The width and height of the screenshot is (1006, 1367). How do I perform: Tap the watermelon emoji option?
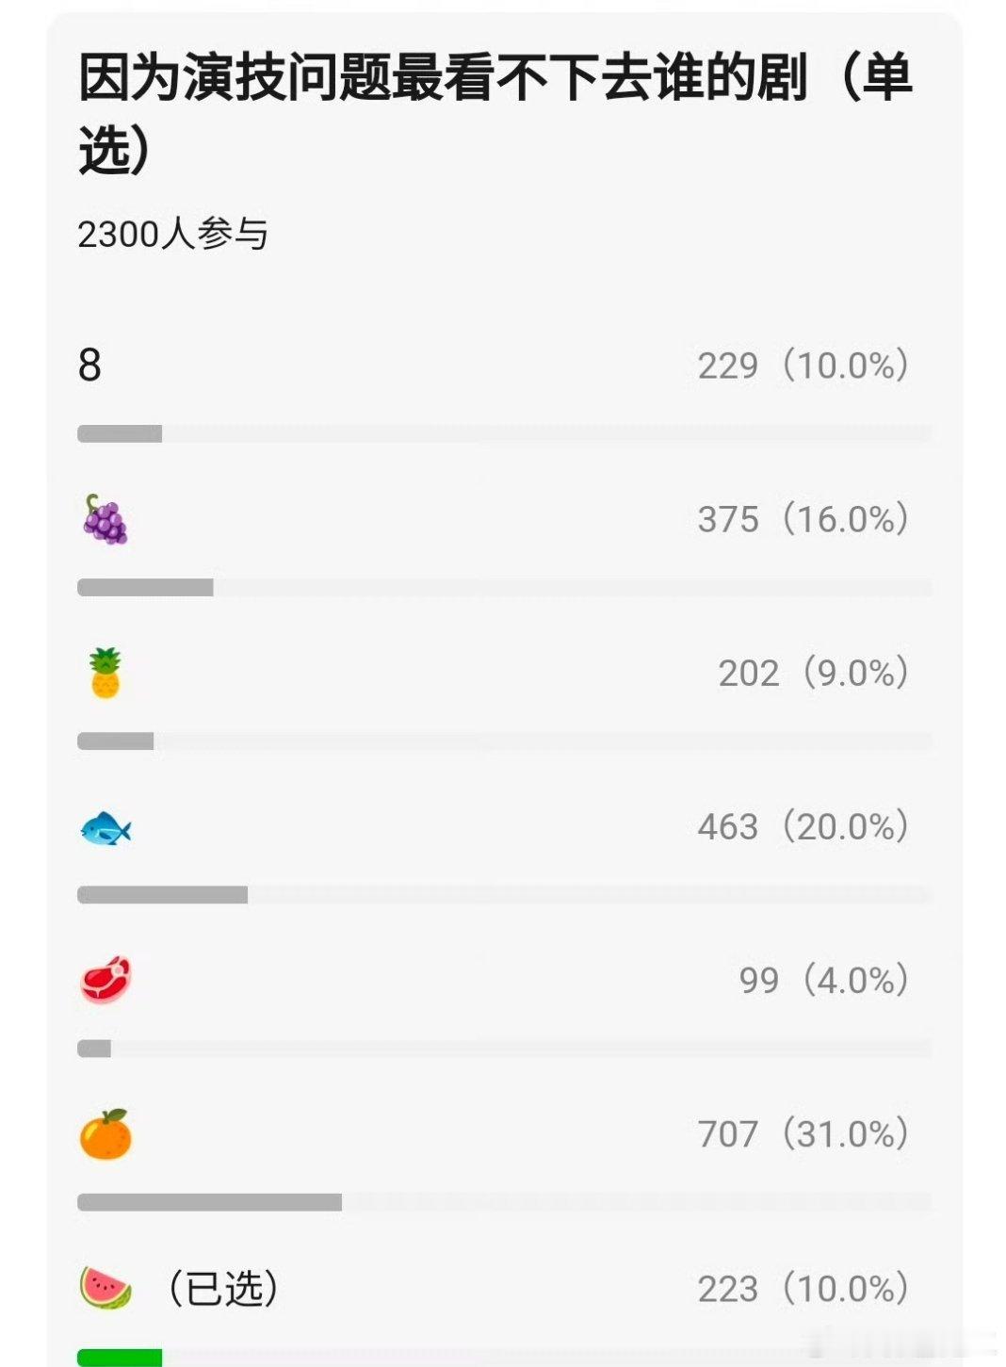point(105,1288)
